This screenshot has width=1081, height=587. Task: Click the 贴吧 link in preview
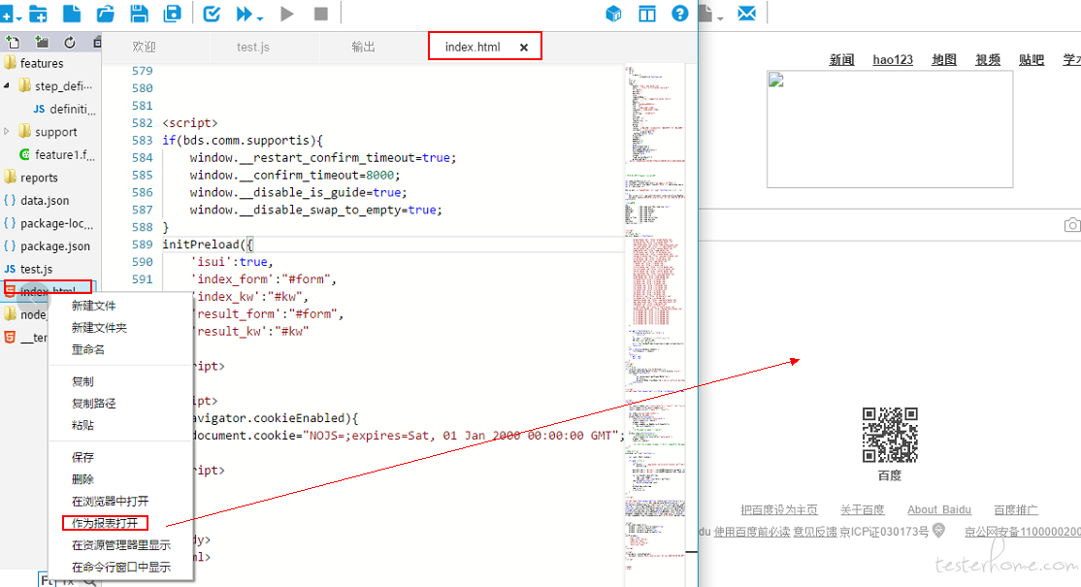point(1032,60)
